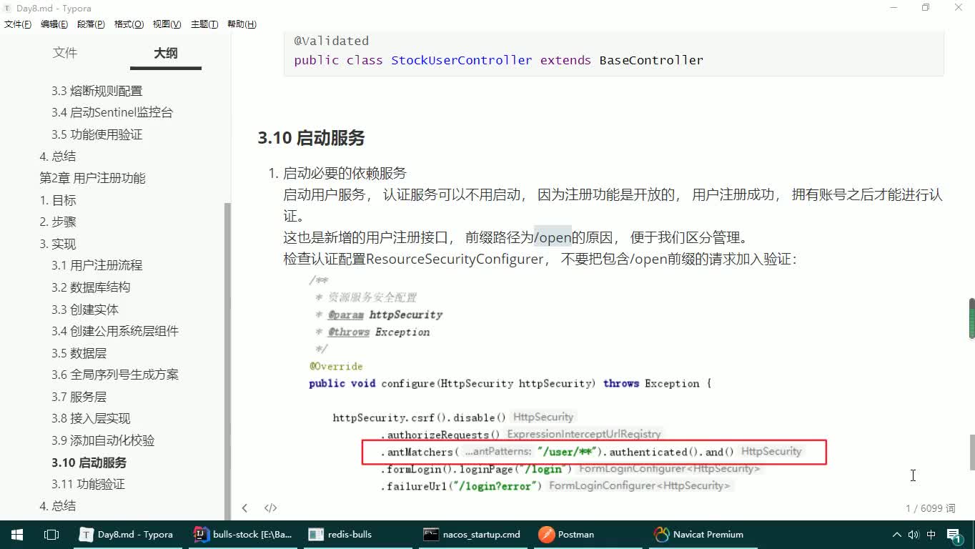Go to 2. 步骤 in the outline
Viewport: 975px width, 549px height.
point(58,222)
